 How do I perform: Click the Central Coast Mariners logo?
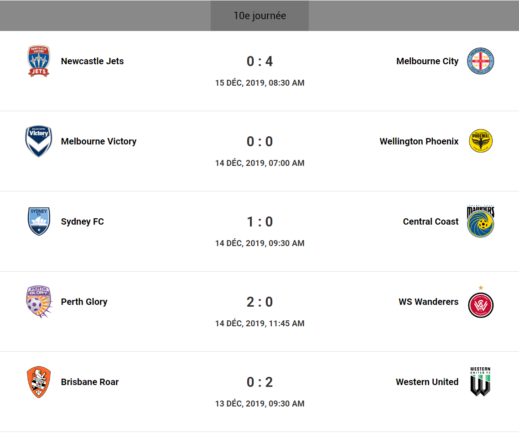[x=481, y=221]
